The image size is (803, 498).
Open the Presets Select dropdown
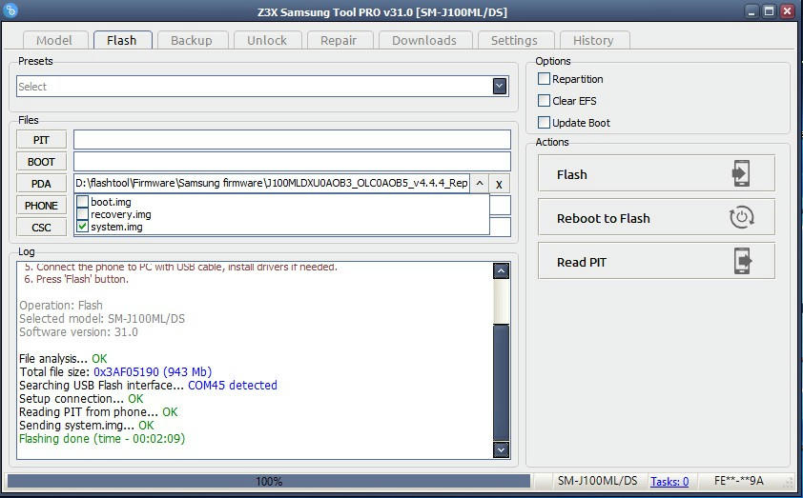[500, 86]
